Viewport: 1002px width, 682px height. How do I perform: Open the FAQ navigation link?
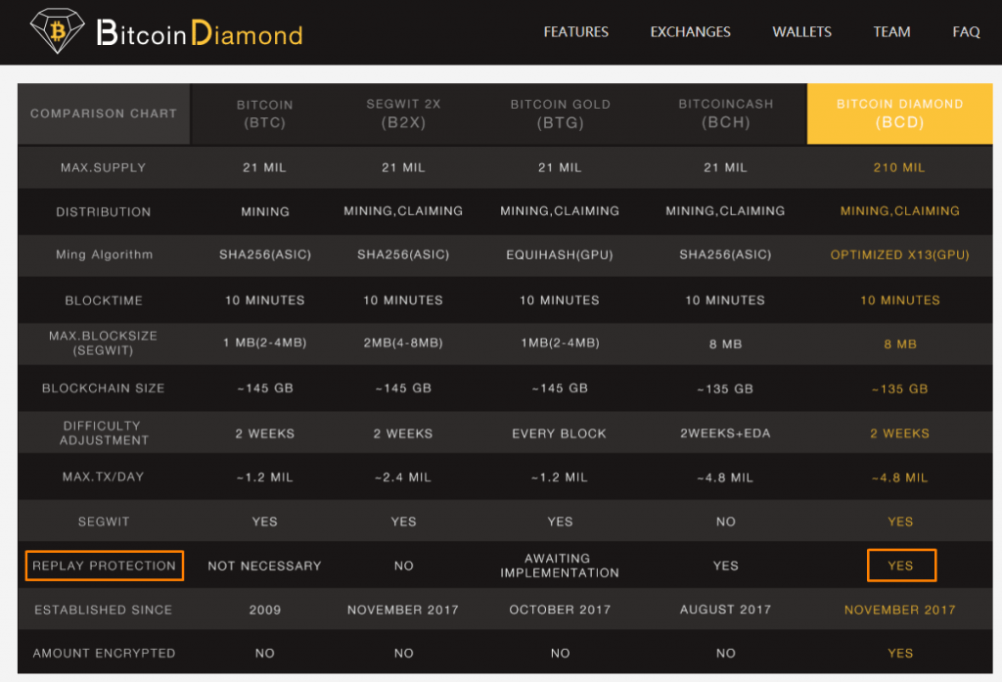coord(966,32)
